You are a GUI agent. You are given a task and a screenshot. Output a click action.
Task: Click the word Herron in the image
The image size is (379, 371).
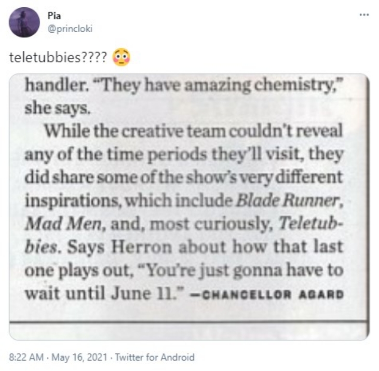pyautogui.click(x=141, y=247)
